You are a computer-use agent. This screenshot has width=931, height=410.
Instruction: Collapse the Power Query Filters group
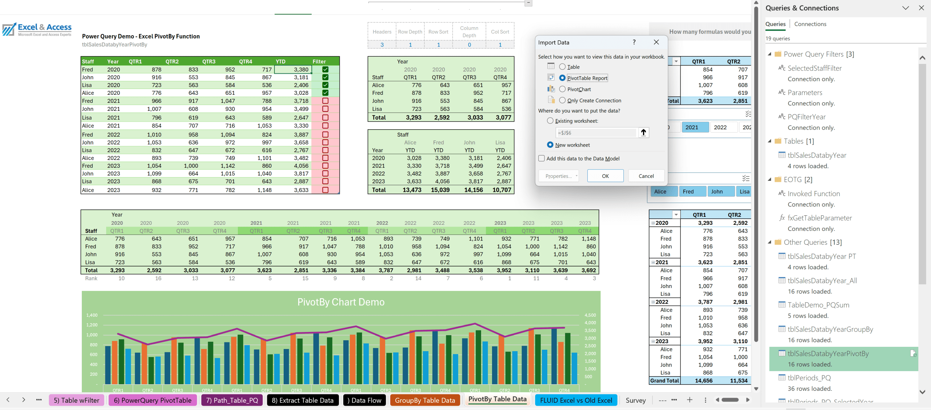[x=770, y=54]
